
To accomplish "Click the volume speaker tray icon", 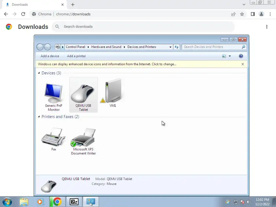I will tap(249, 202).
